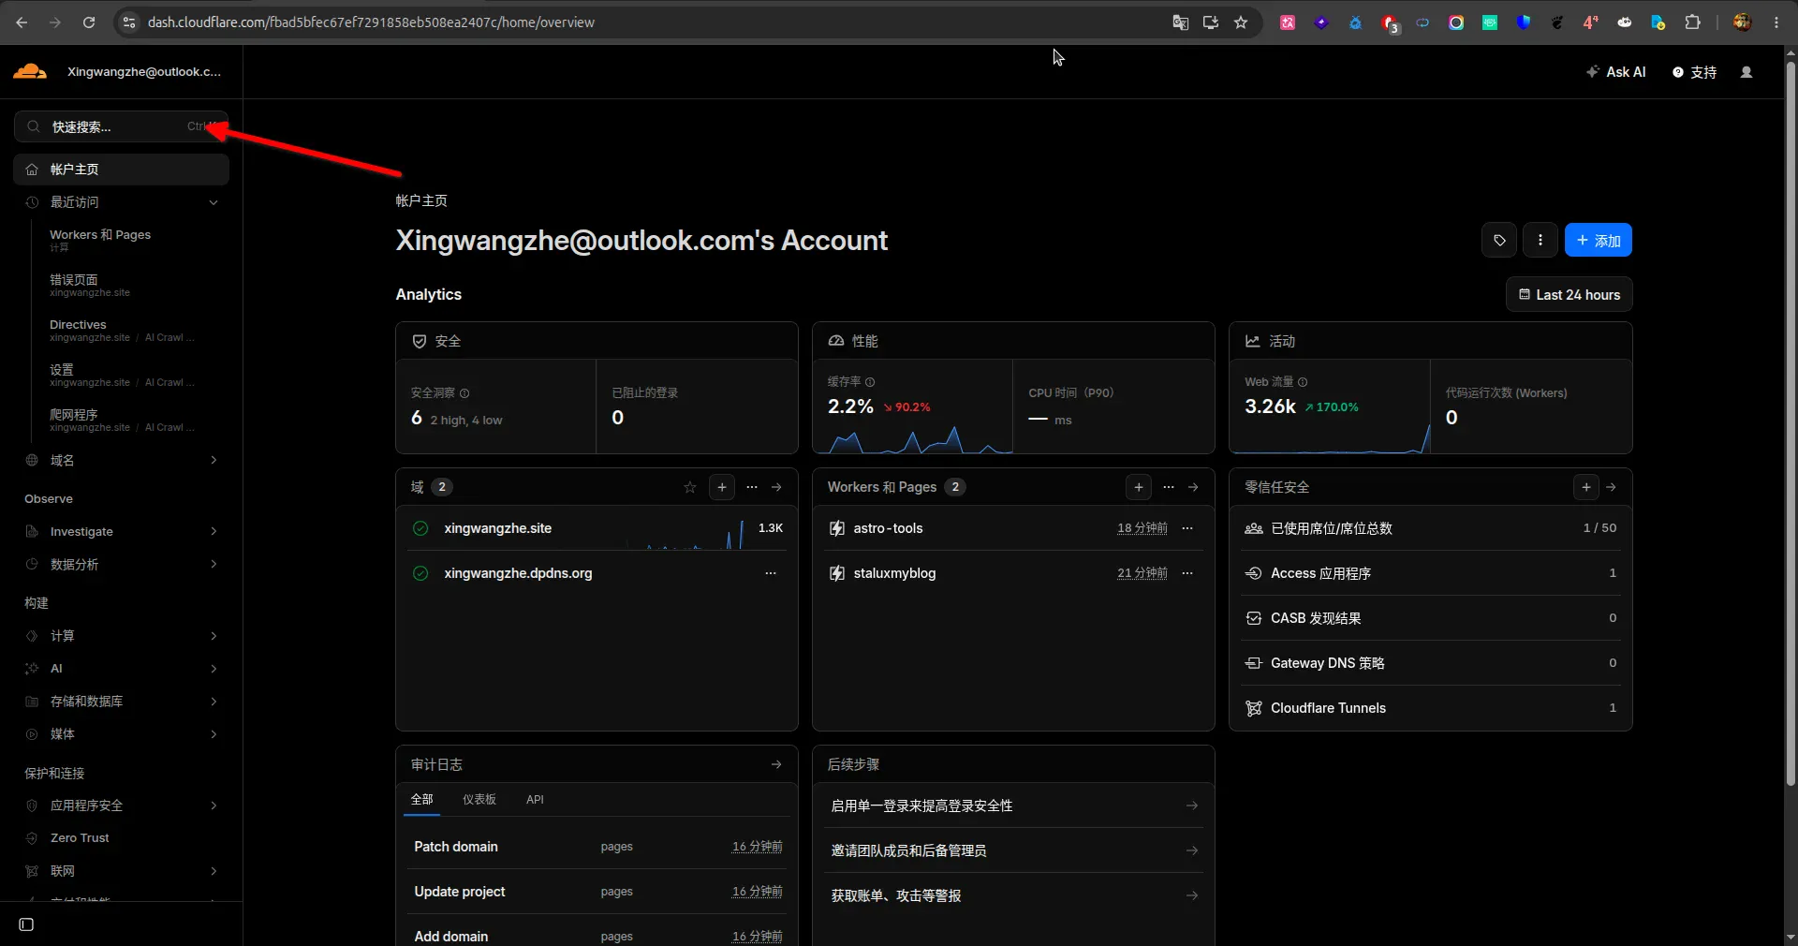The image size is (1798, 946).
Task: Click the info icon next to the security insights label
Action: pyautogui.click(x=464, y=393)
